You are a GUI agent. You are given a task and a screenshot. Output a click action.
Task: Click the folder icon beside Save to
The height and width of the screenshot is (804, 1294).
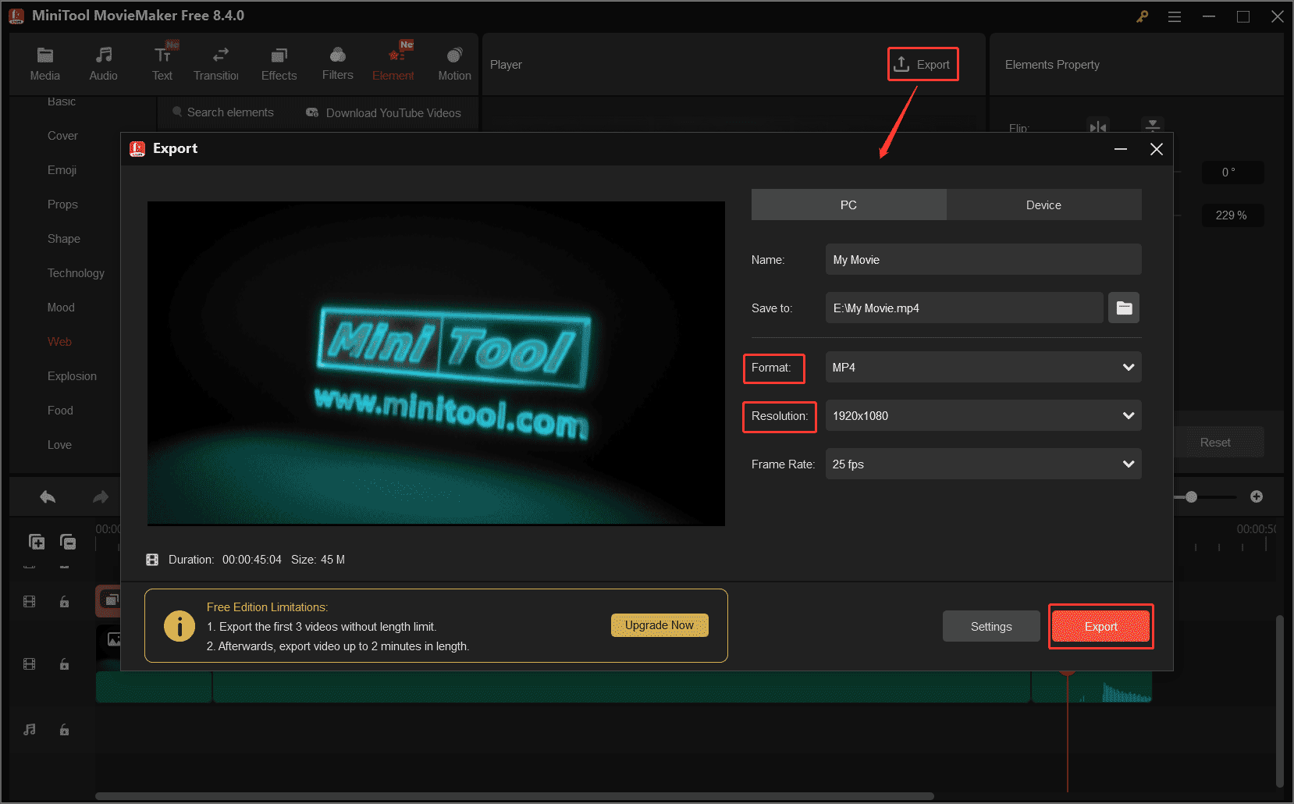point(1124,308)
